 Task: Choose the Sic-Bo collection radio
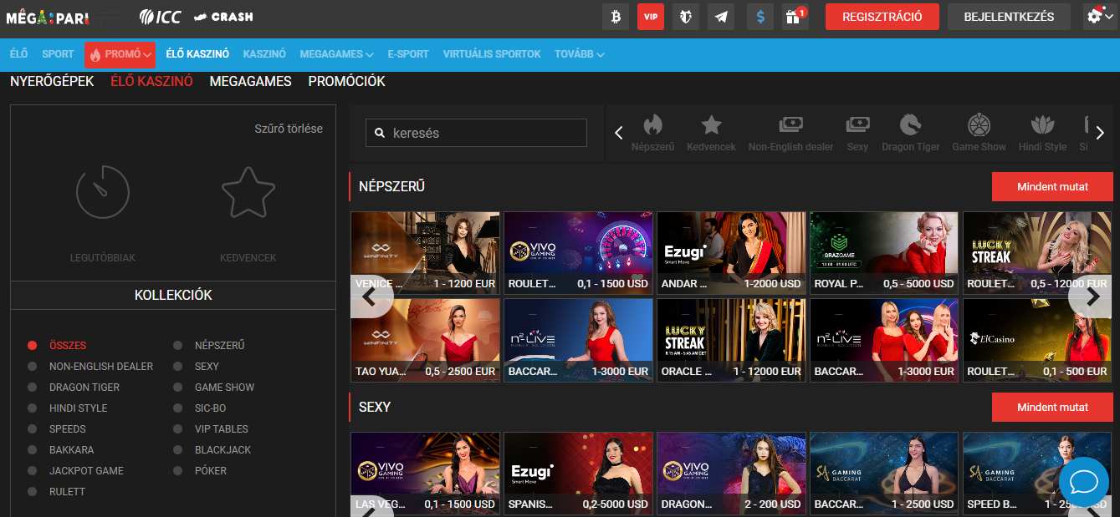[x=178, y=408]
